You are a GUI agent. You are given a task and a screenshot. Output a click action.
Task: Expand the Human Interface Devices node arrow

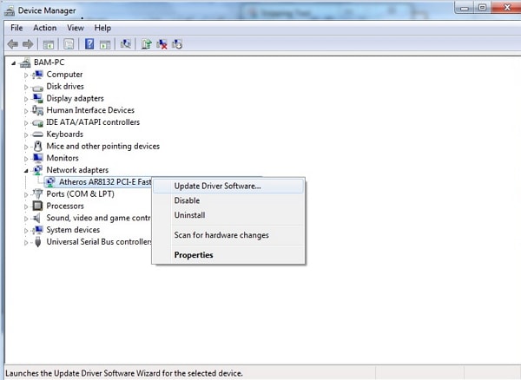pyautogui.click(x=26, y=111)
